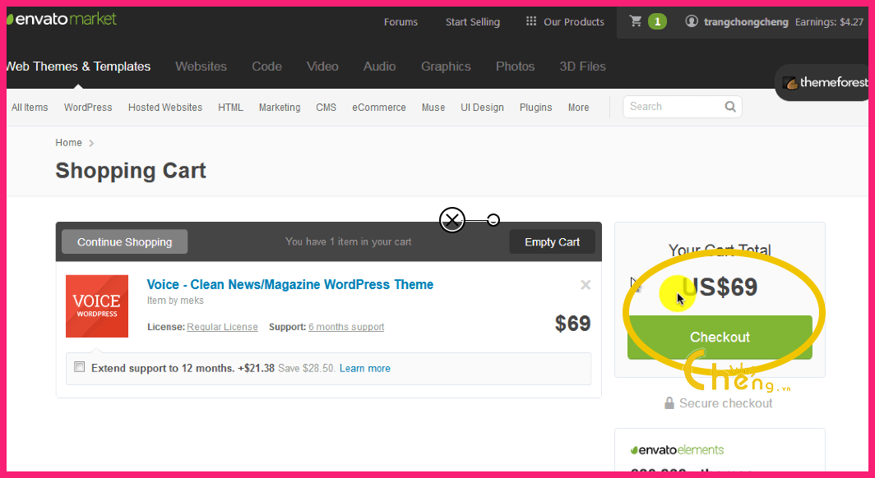The height and width of the screenshot is (478, 875).
Task: Click the meks author name
Action: pos(192,301)
